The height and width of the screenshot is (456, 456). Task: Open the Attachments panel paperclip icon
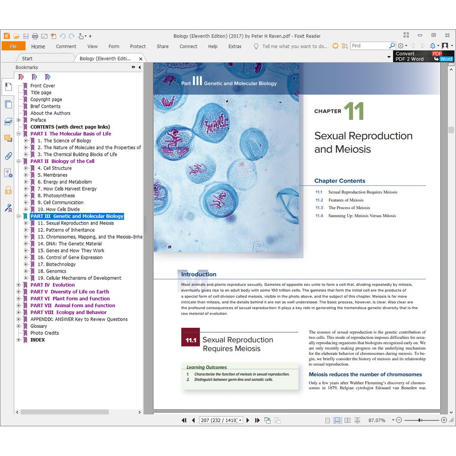click(8, 155)
